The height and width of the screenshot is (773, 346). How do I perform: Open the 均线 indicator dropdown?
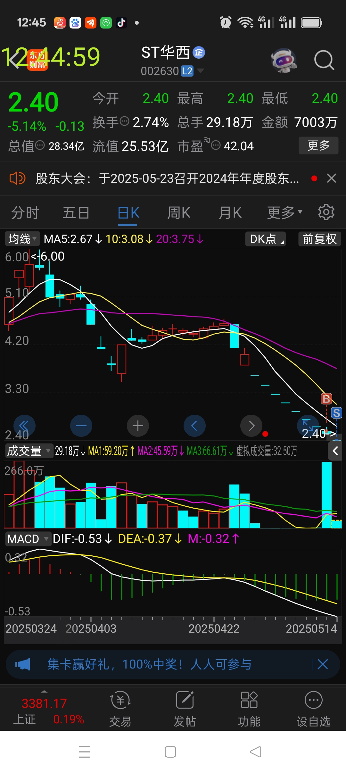coord(22,239)
